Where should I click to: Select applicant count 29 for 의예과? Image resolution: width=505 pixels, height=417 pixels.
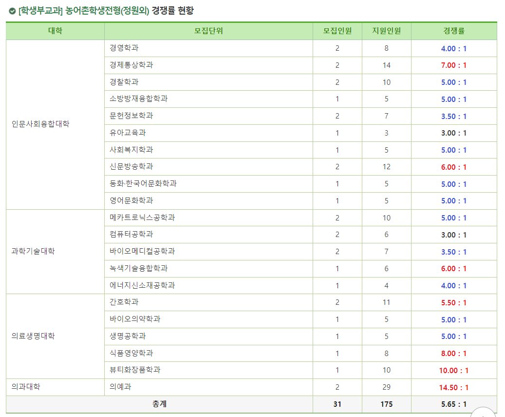click(x=387, y=387)
